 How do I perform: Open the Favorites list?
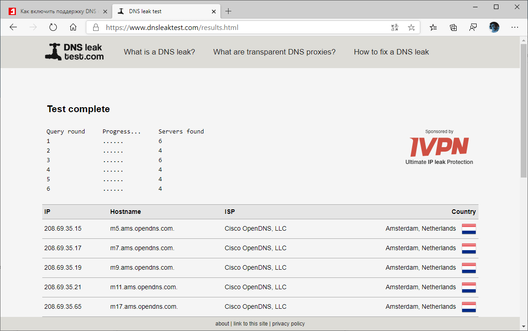coord(433,28)
